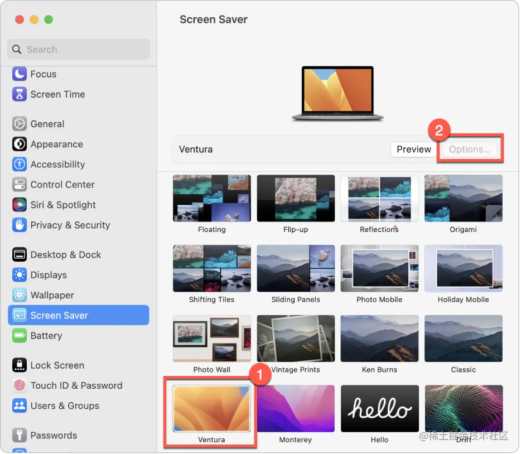Click in the Search field
This screenshot has width=521, height=454.
(79, 49)
